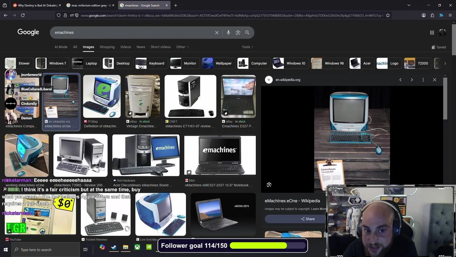Bookmark this page with the star icon
Screen dimensions: 456x257
[x=388, y=15]
